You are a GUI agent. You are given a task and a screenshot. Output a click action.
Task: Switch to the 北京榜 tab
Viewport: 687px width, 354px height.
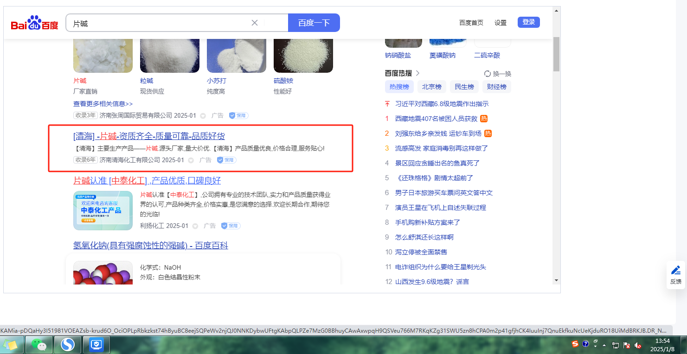[x=432, y=87]
